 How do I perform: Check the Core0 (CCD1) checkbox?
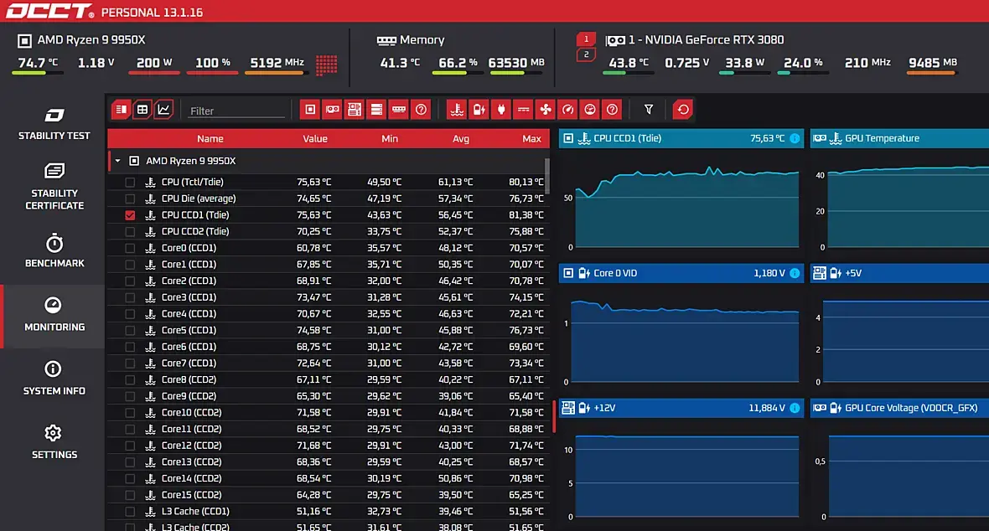(130, 248)
